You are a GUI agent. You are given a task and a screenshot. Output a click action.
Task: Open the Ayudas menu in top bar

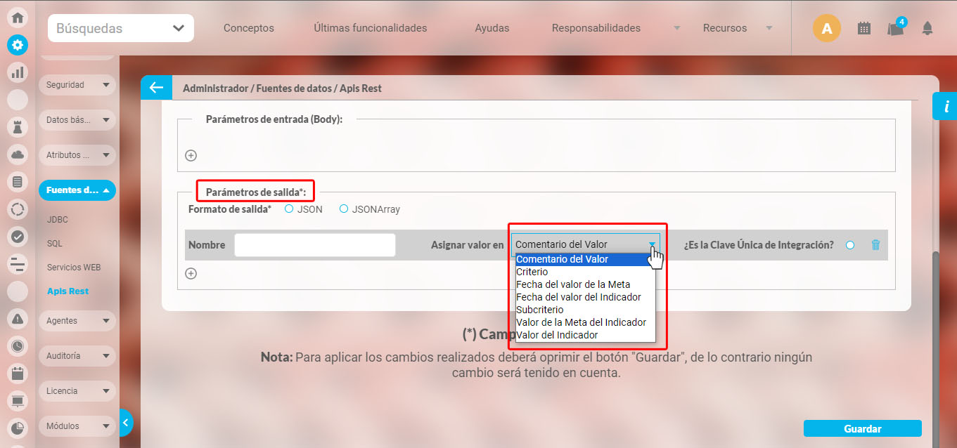point(492,28)
